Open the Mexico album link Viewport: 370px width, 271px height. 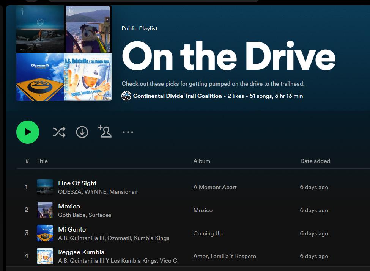(203, 210)
